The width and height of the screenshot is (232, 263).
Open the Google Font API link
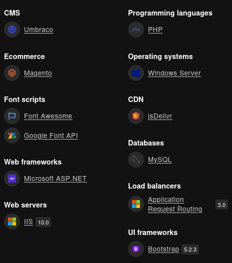click(x=51, y=135)
